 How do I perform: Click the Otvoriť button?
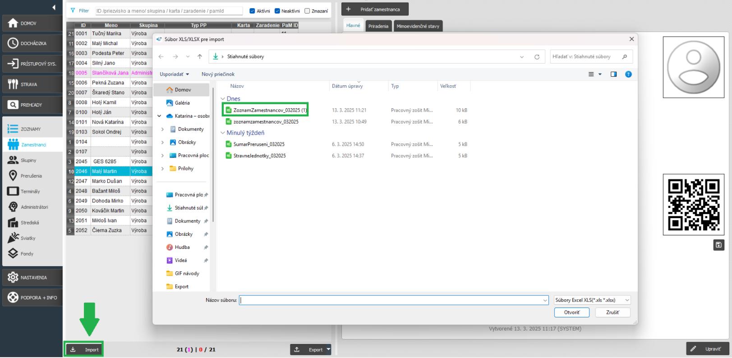(x=572, y=312)
